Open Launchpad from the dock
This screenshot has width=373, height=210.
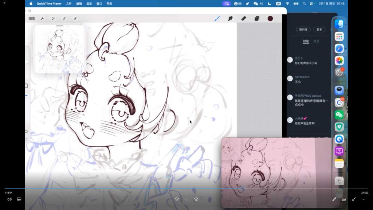pos(339,36)
